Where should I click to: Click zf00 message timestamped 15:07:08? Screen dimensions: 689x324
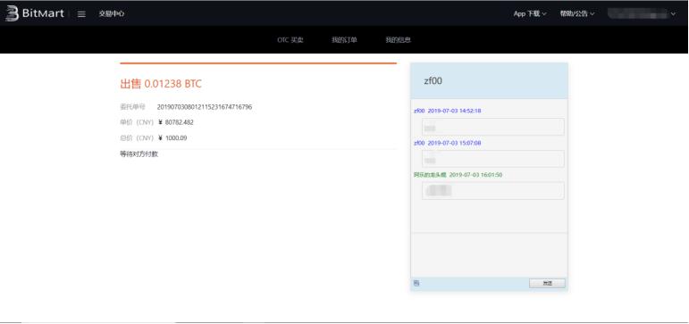(448, 143)
